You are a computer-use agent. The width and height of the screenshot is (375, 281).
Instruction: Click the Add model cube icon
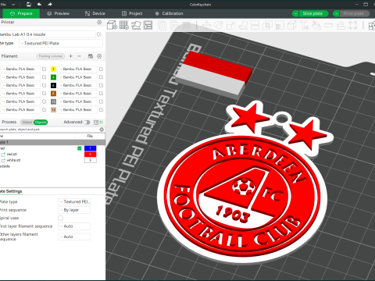pos(112,25)
